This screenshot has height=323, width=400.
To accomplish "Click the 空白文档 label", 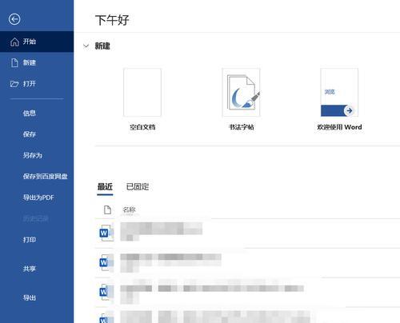I will (x=142, y=127).
